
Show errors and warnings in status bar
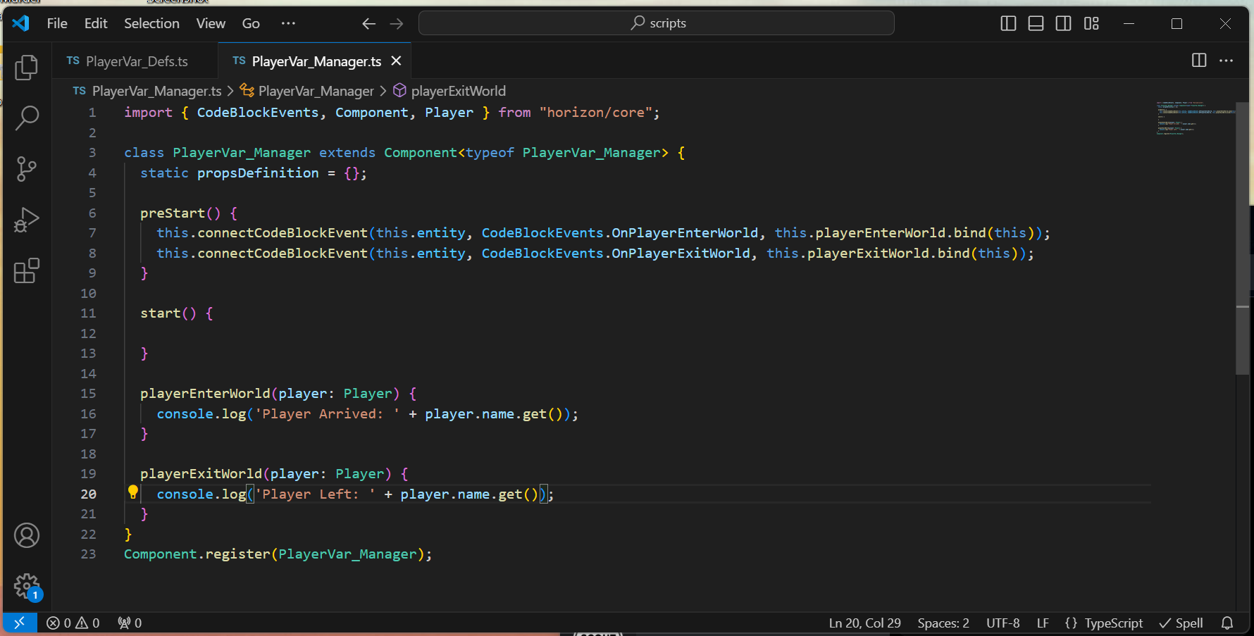click(73, 623)
